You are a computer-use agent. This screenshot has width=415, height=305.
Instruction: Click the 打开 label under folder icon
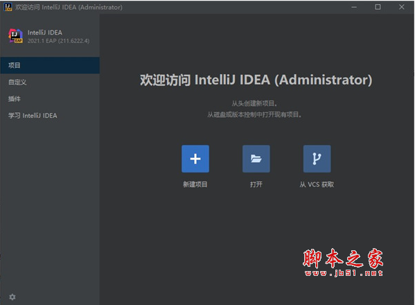click(256, 184)
